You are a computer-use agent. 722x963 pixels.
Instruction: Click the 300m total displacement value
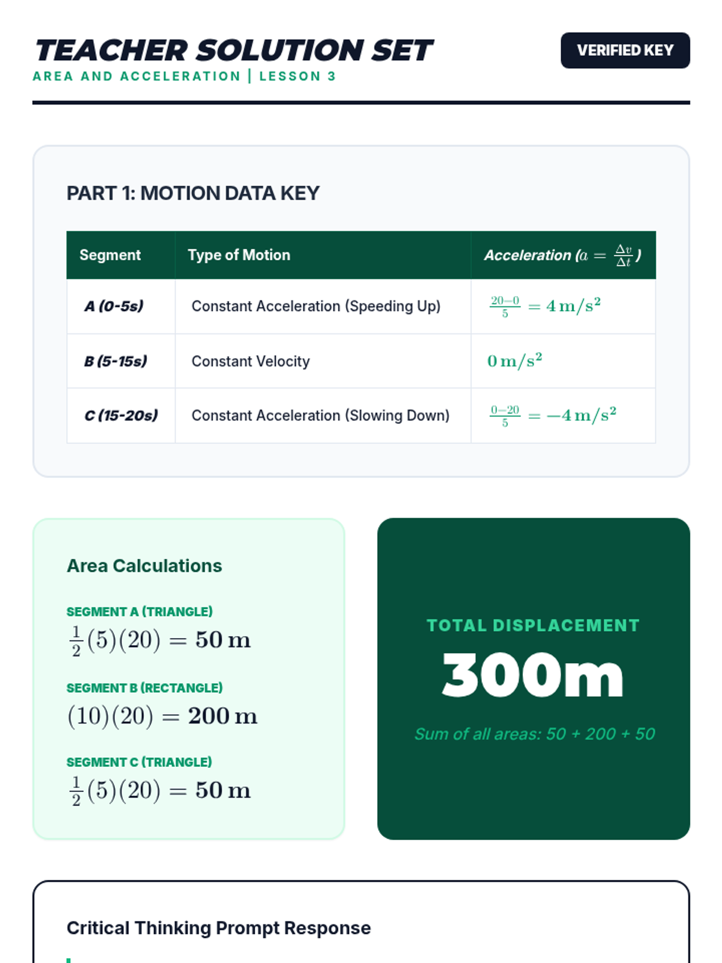(x=533, y=676)
